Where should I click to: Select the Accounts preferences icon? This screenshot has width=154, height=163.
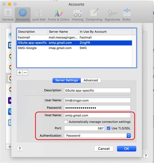(23, 15)
